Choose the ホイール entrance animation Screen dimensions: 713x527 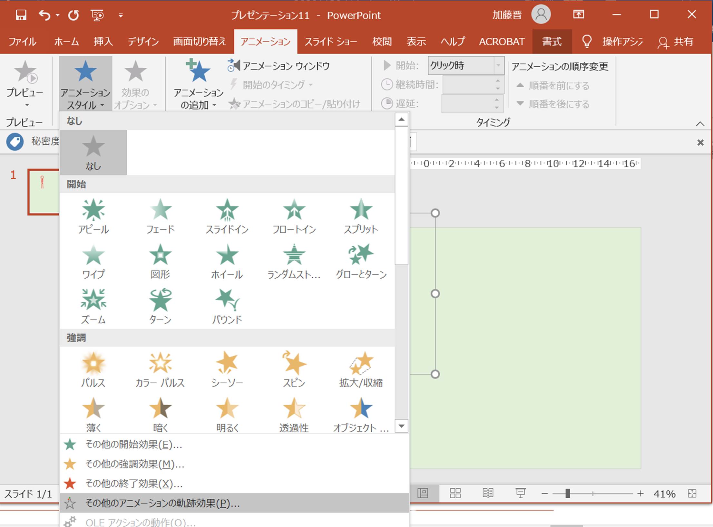pyautogui.click(x=227, y=261)
